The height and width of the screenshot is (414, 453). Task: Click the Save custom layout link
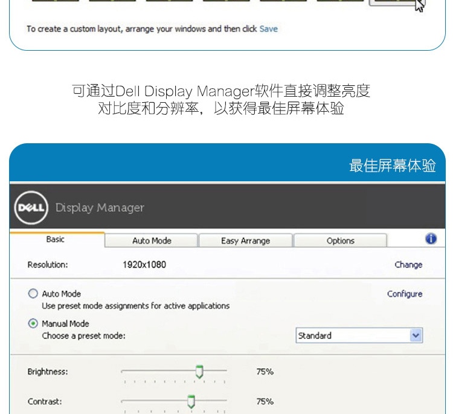pyautogui.click(x=268, y=28)
